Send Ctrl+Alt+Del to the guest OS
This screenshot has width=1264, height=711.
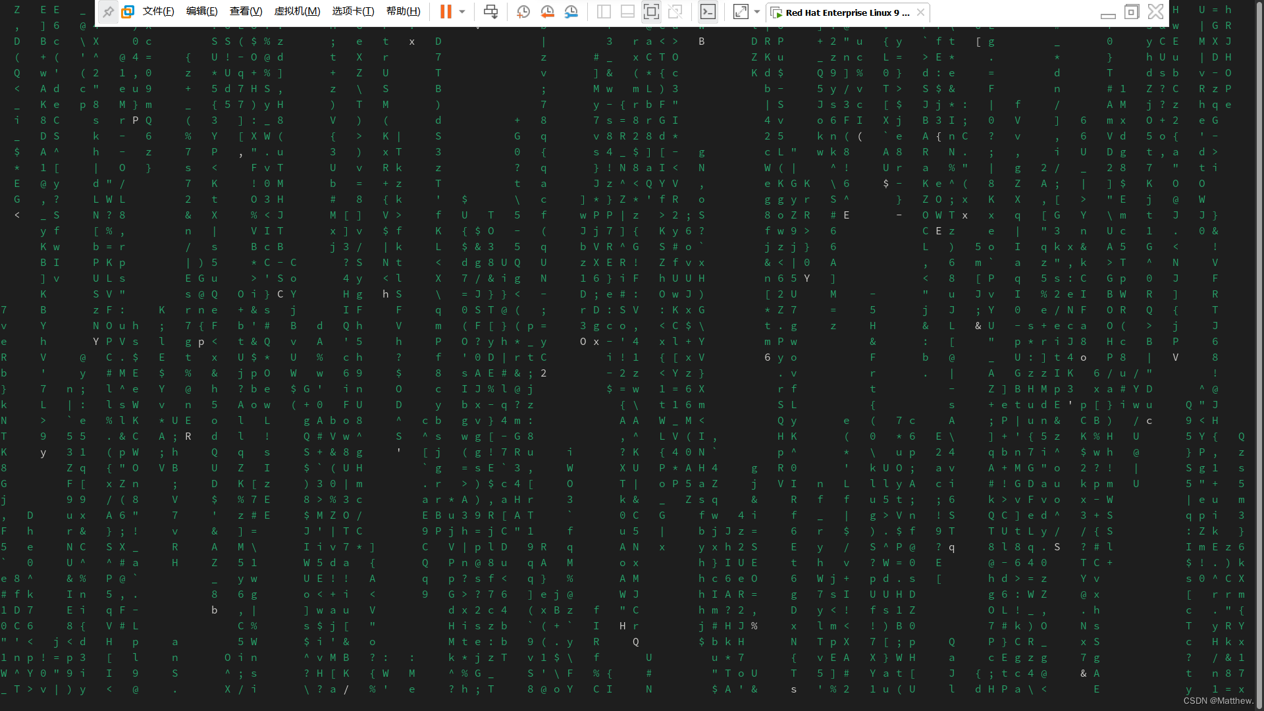point(490,11)
